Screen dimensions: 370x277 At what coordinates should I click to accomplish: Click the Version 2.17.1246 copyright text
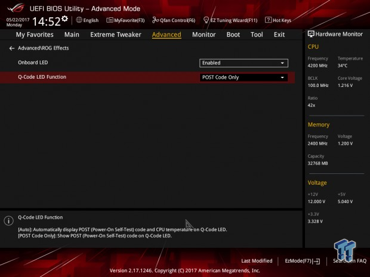point(185,270)
